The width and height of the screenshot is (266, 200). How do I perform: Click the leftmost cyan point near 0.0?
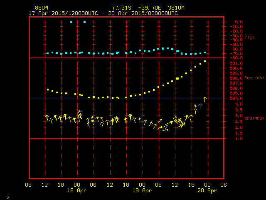(71, 22)
